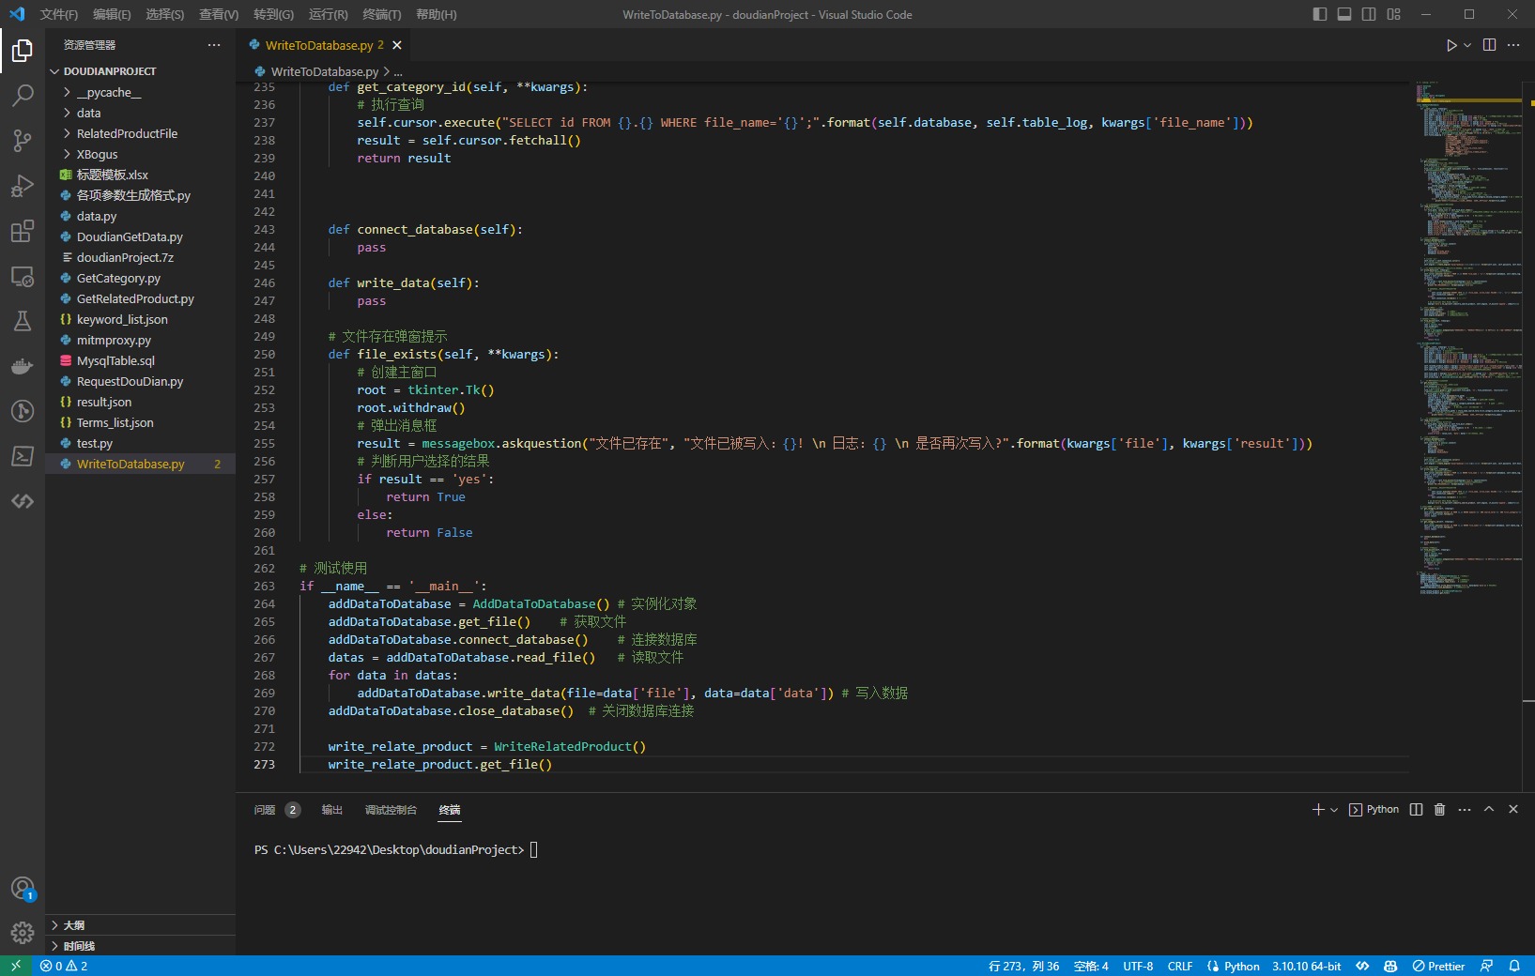Split the terminal panel
Screen dimensions: 1535x976
coord(1416,809)
